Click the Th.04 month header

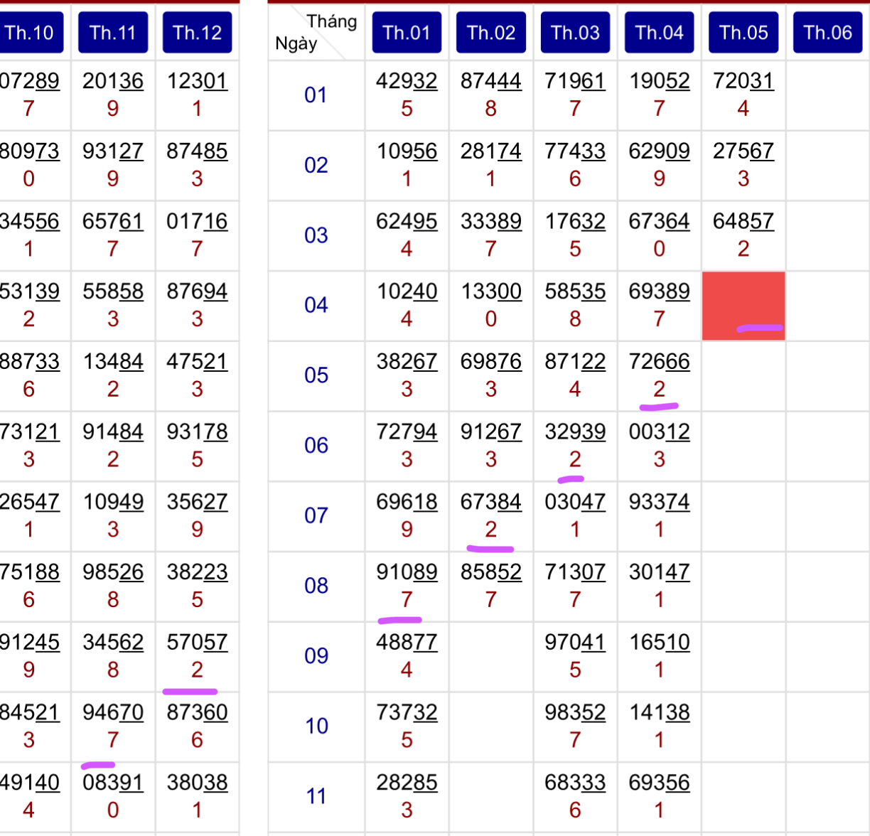(x=660, y=33)
